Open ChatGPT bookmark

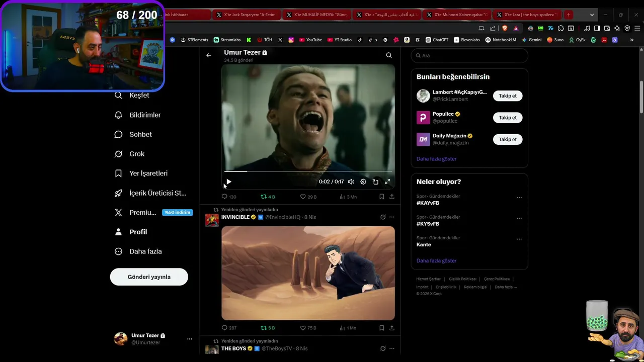pos(437,40)
